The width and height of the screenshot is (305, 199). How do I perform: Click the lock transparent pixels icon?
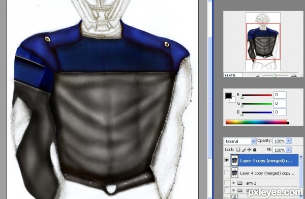click(238, 150)
